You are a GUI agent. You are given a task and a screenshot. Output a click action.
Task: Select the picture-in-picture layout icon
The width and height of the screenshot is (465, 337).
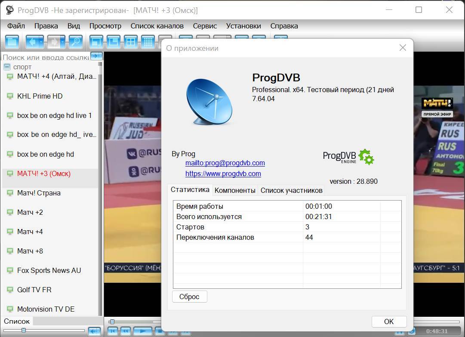(x=113, y=42)
